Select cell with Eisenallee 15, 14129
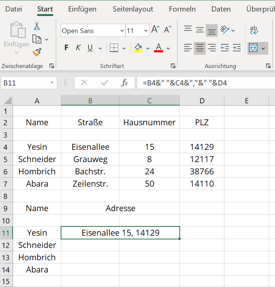Screen dimensions: 275x287 pos(120,233)
